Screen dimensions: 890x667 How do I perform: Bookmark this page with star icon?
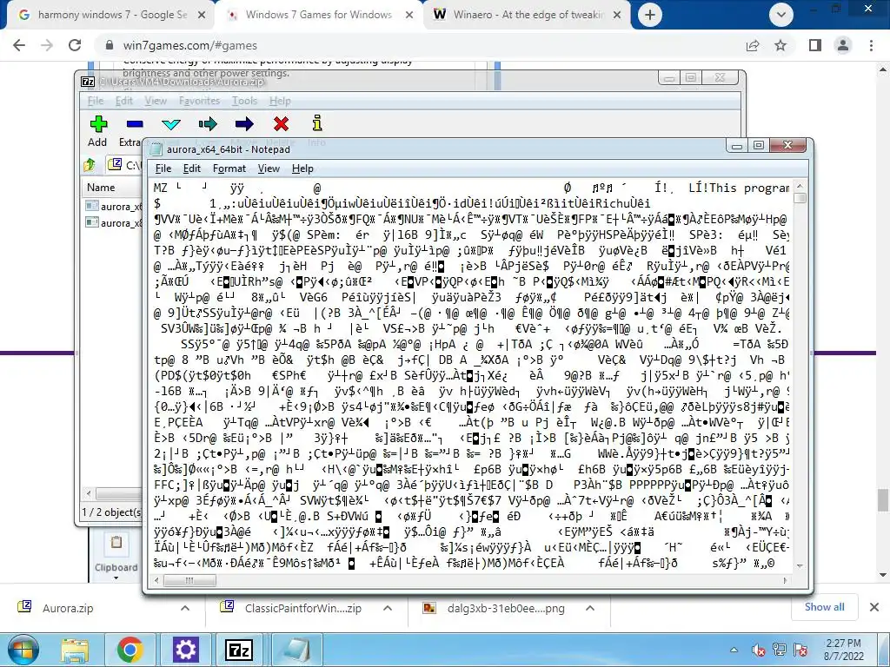[780, 45]
